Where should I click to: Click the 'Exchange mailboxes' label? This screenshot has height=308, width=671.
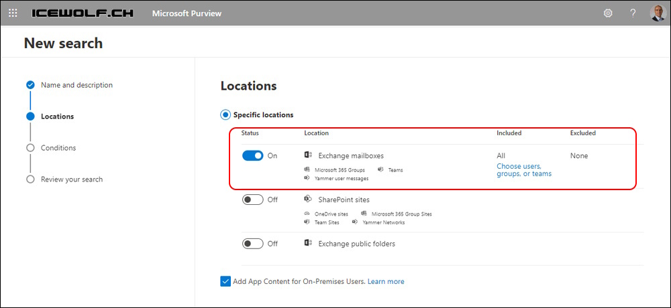pyautogui.click(x=351, y=156)
